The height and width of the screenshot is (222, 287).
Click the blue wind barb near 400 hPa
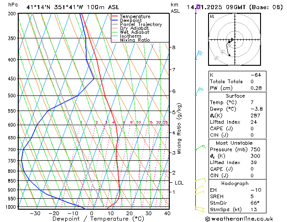coord(199,54)
